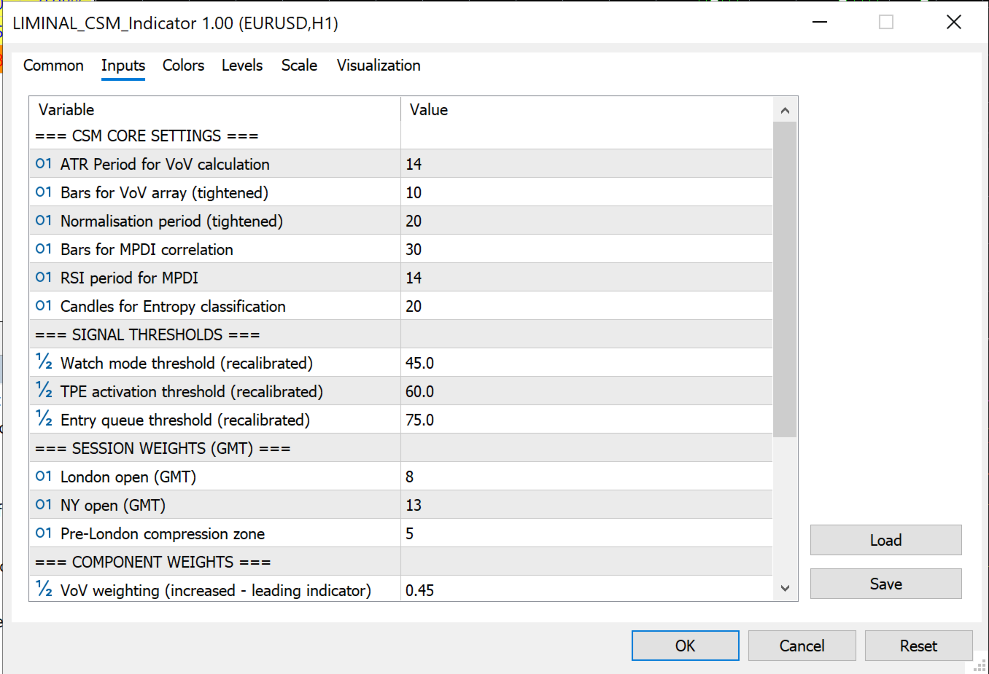Click double-type icon for TPE activation threshold

[44, 391]
